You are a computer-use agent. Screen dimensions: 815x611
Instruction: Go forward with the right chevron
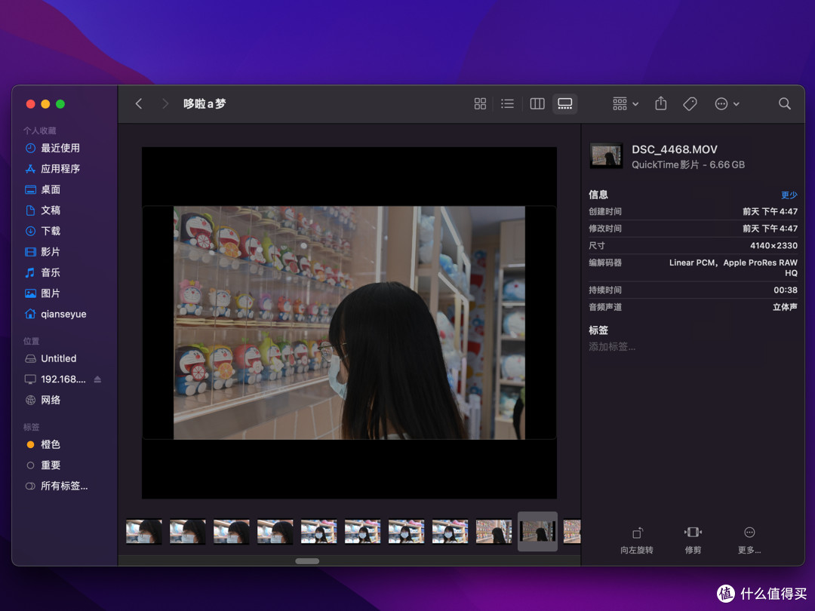point(165,104)
